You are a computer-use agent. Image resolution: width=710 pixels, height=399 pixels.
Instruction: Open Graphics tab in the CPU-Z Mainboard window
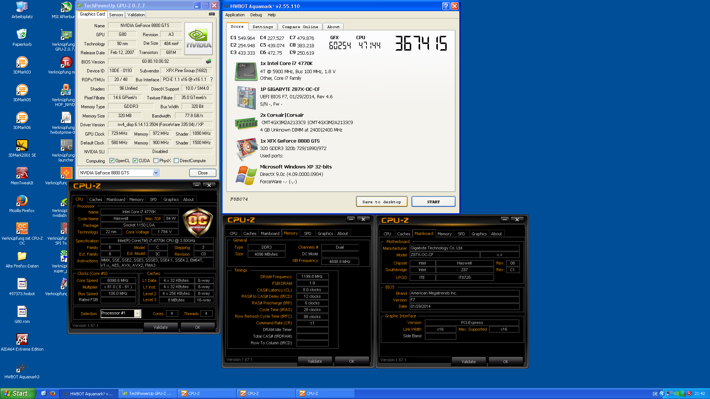tap(479, 234)
